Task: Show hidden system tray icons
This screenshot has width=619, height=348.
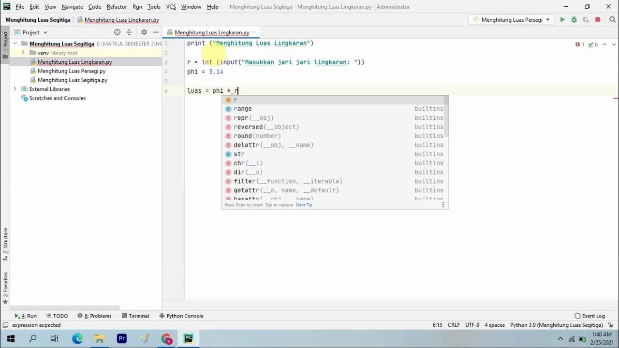Action: 560,339
